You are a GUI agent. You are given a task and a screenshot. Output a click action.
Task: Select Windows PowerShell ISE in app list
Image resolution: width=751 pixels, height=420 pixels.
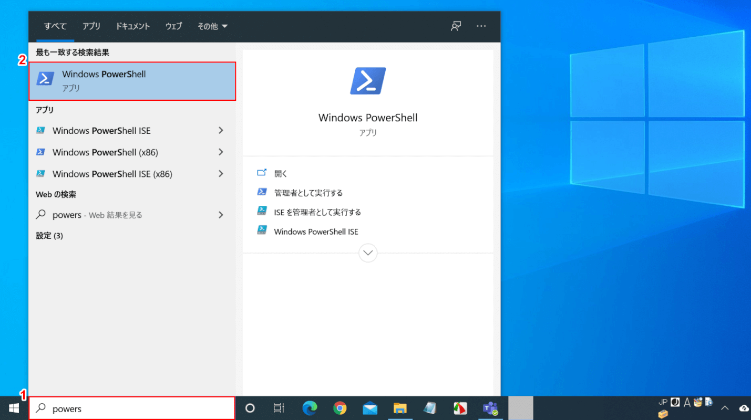click(x=101, y=131)
